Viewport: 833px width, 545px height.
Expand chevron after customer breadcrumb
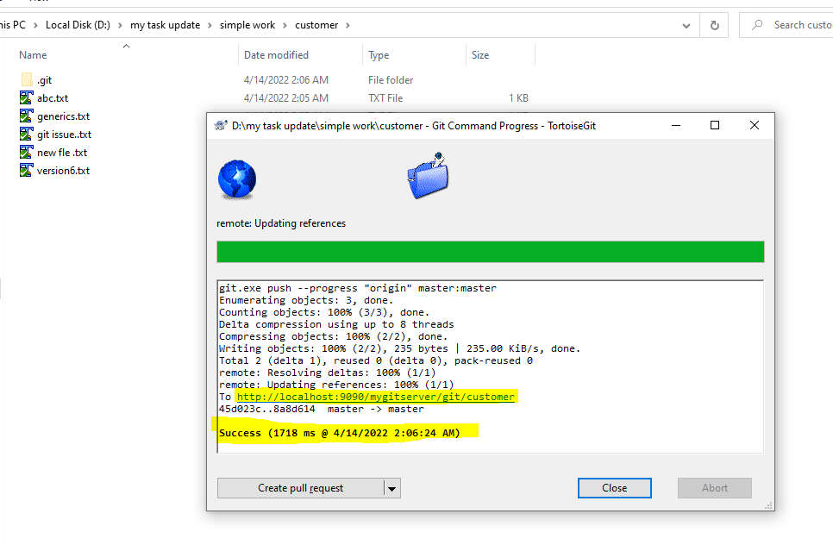pyautogui.click(x=348, y=25)
